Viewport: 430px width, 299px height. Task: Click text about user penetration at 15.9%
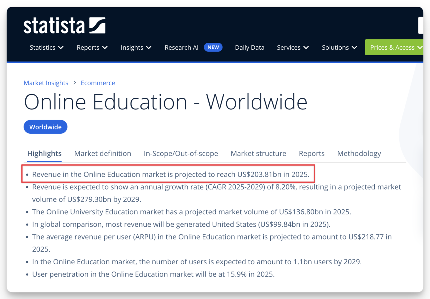(x=153, y=274)
